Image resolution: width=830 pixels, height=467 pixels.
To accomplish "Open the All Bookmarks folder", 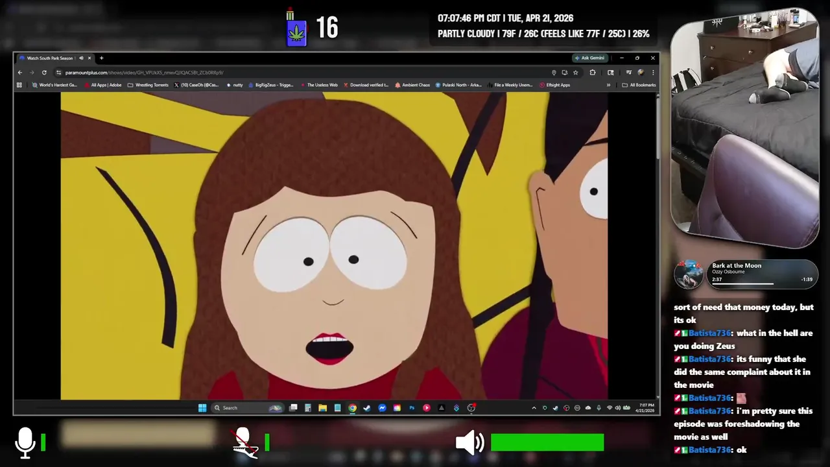I will point(639,85).
